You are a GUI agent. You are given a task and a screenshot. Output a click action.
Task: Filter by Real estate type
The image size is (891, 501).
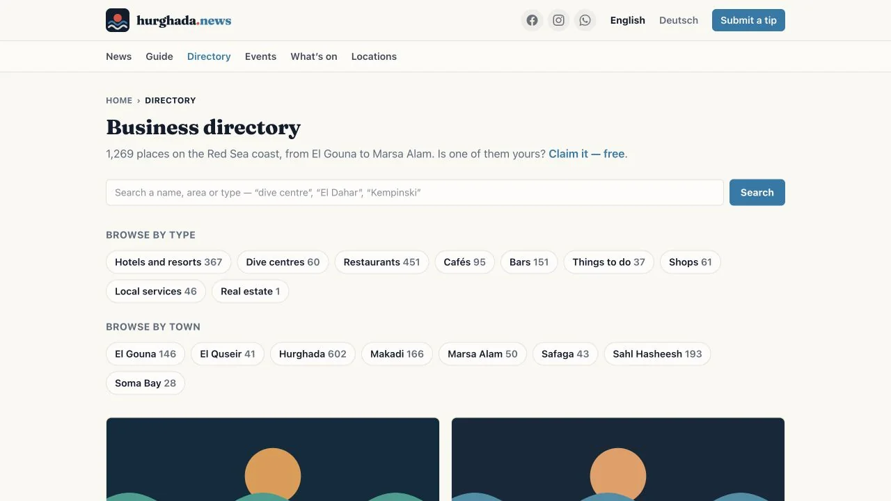point(250,292)
